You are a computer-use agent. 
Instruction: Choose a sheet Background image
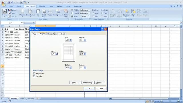(x=58, y=13)
